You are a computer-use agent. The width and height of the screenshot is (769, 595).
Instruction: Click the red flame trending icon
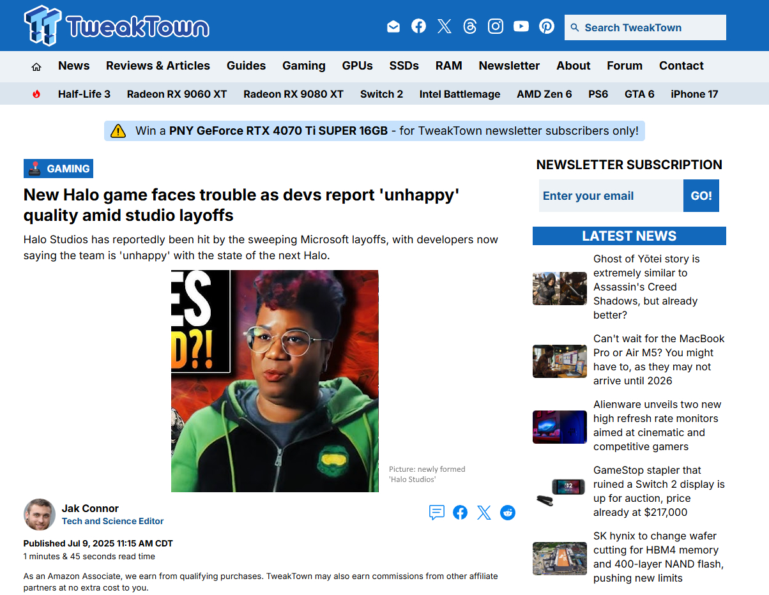[x=36, y=94]
